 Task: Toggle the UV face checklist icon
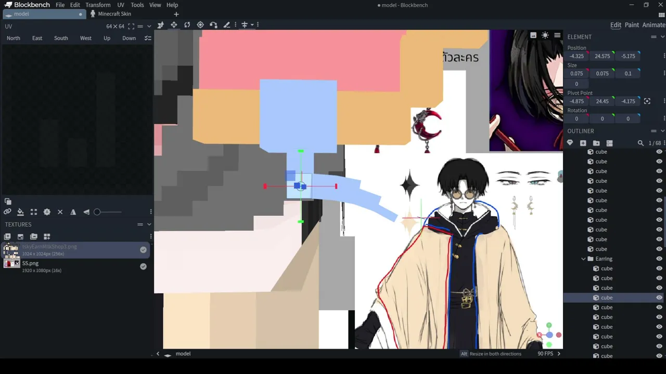pyautogui.click(x=148, y=38)
